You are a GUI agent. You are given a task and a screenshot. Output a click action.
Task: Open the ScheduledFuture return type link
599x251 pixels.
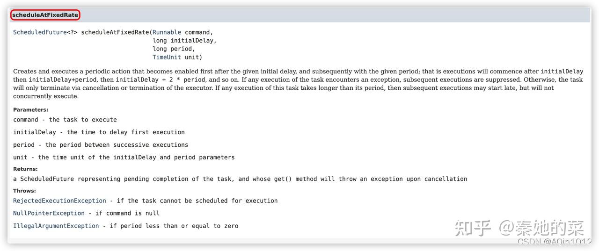click(40, 32)
